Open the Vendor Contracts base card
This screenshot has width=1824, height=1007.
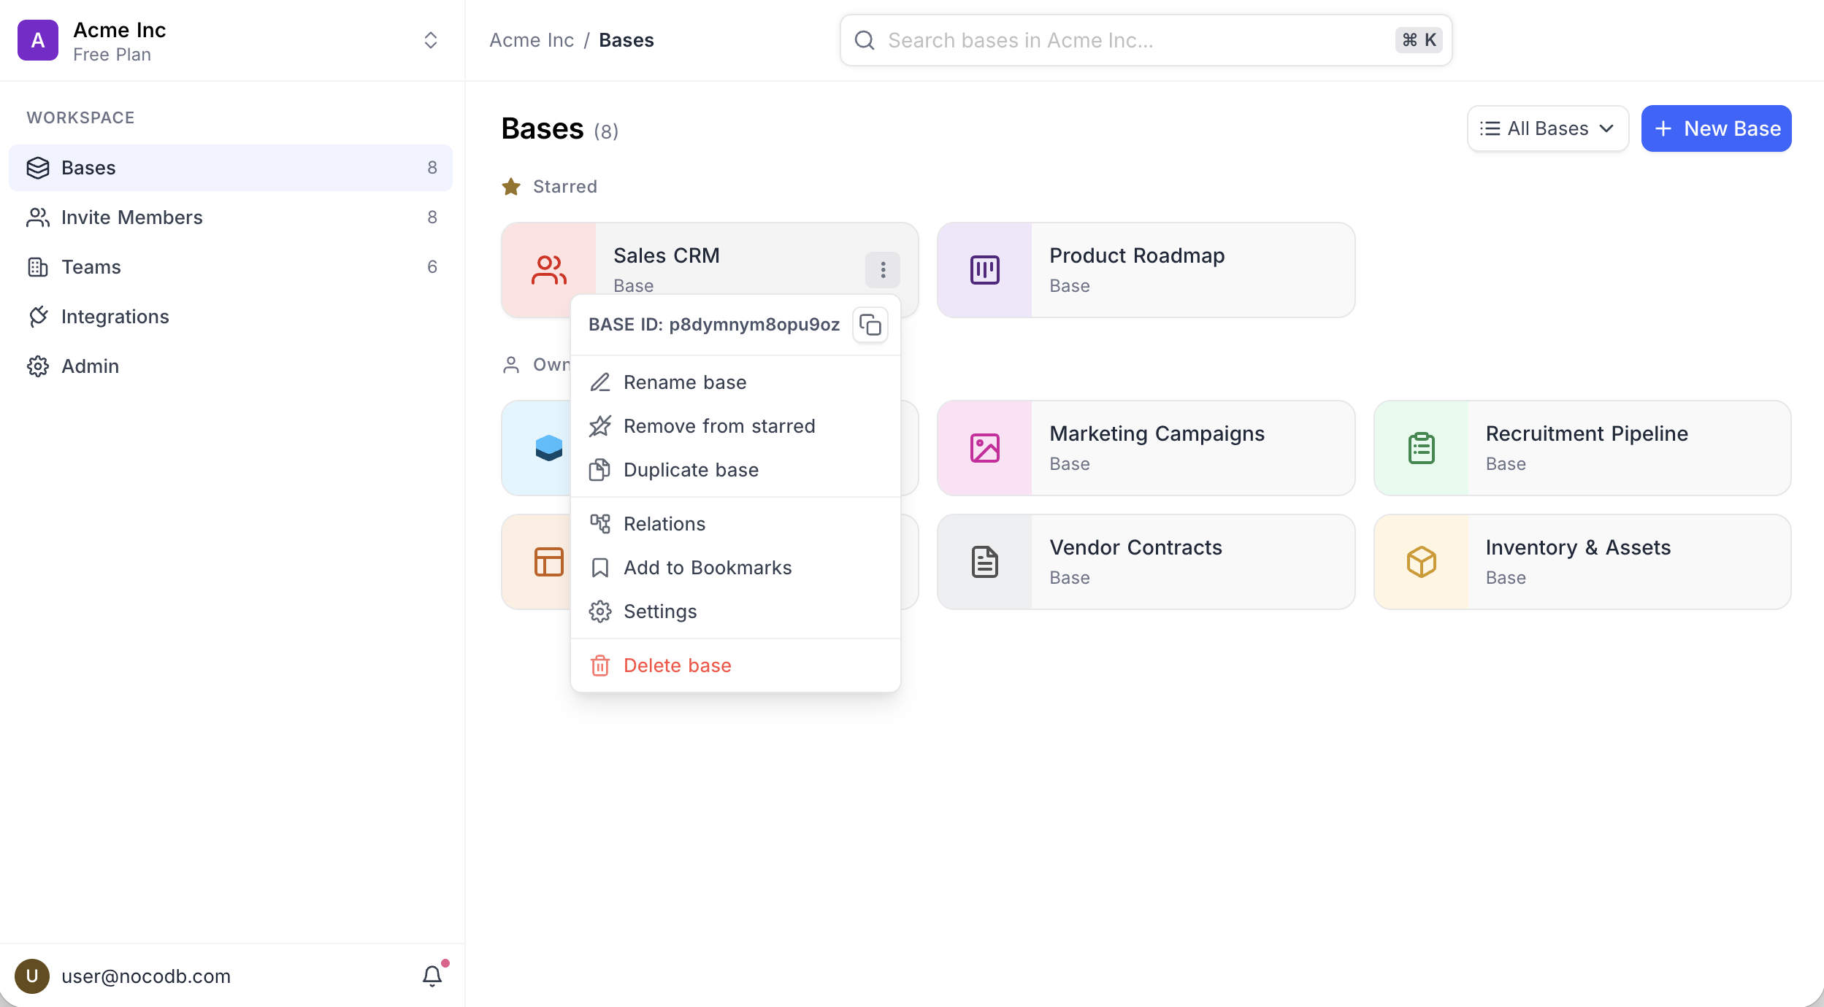(1146, 562)
